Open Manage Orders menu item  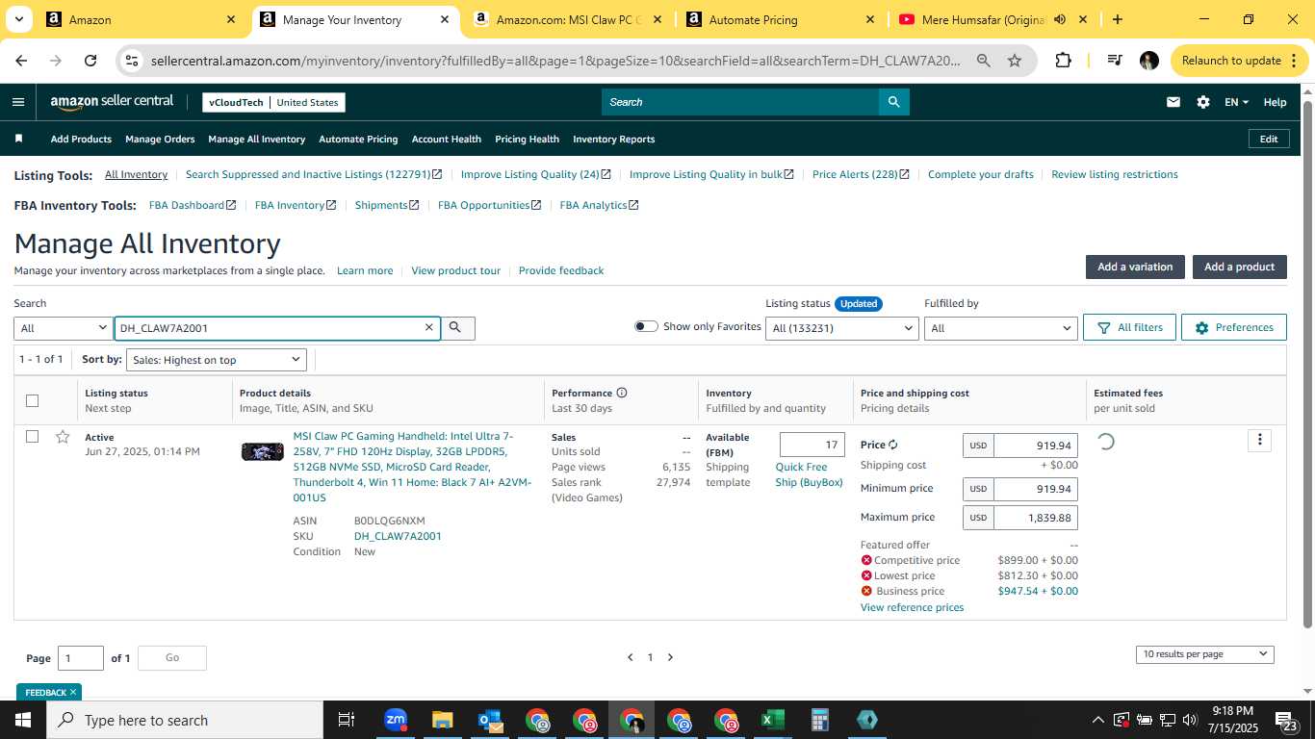pos(160,139)
